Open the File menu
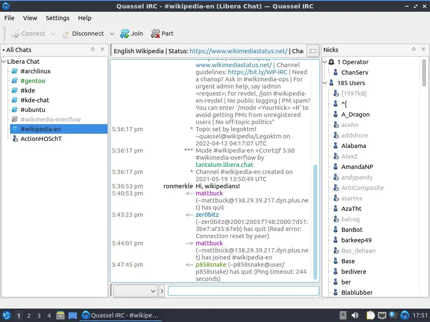Viewport: 430px width, 322px height. [x=9, y=18]
